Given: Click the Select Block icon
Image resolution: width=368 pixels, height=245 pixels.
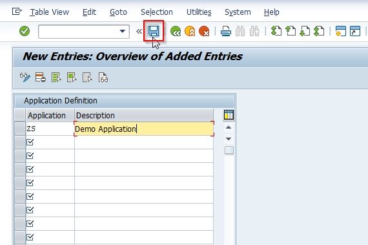Looking at the screenshot, I should coord(72,78).
